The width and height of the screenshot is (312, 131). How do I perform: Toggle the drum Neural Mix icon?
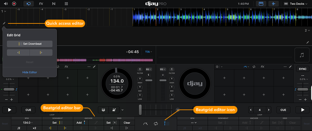pos(103,110)
